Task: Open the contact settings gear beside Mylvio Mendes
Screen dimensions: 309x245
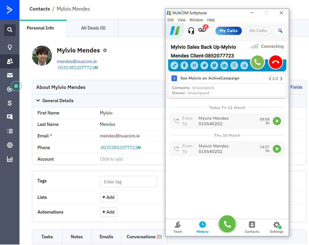Action: pyautogui.click(x=105, y=50)
